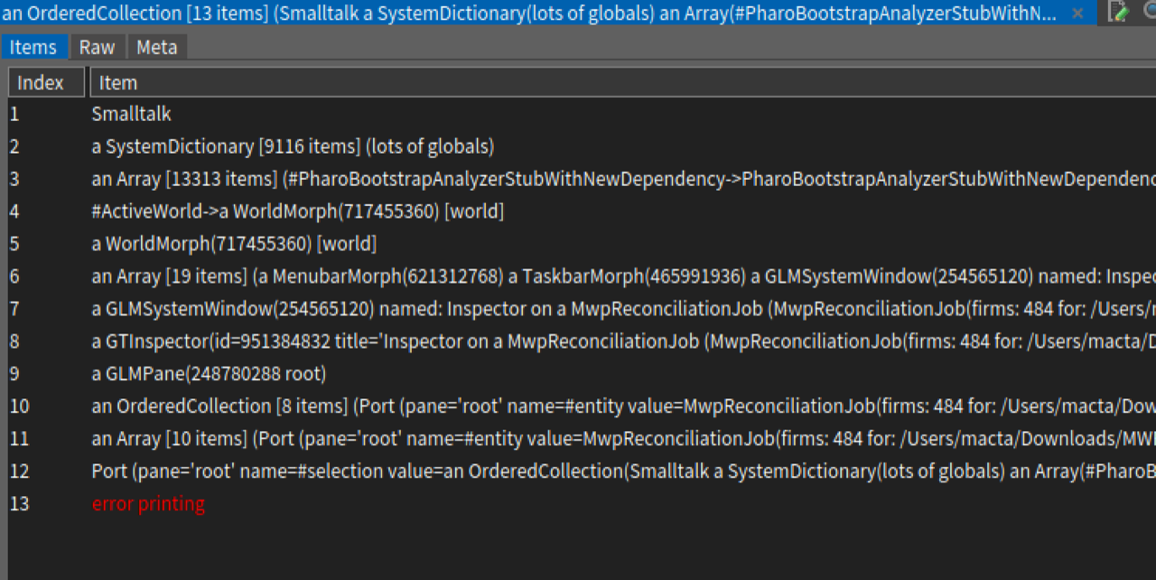Select the SystemDictionary [9116 items] row
This screenshot has height=580, width=1156.
coord(293,146)
